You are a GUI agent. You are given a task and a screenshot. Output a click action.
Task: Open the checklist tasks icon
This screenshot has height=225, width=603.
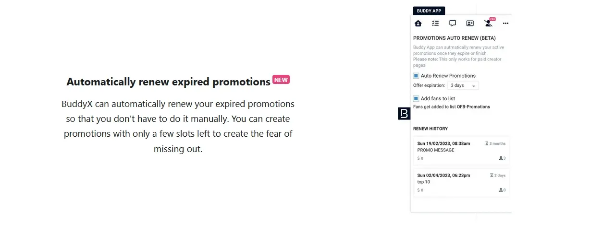click(x=435, y=23)
